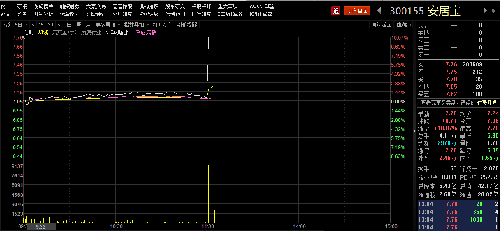
Task: Click the 付费开通 link
Action: pos(487,103)
